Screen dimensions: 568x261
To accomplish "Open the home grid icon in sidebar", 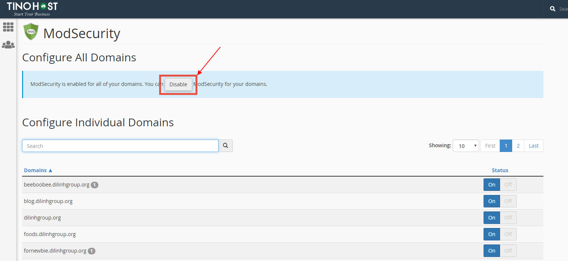I will (8, 27).
